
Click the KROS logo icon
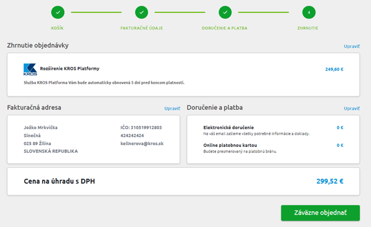click(x=30, y=69)
